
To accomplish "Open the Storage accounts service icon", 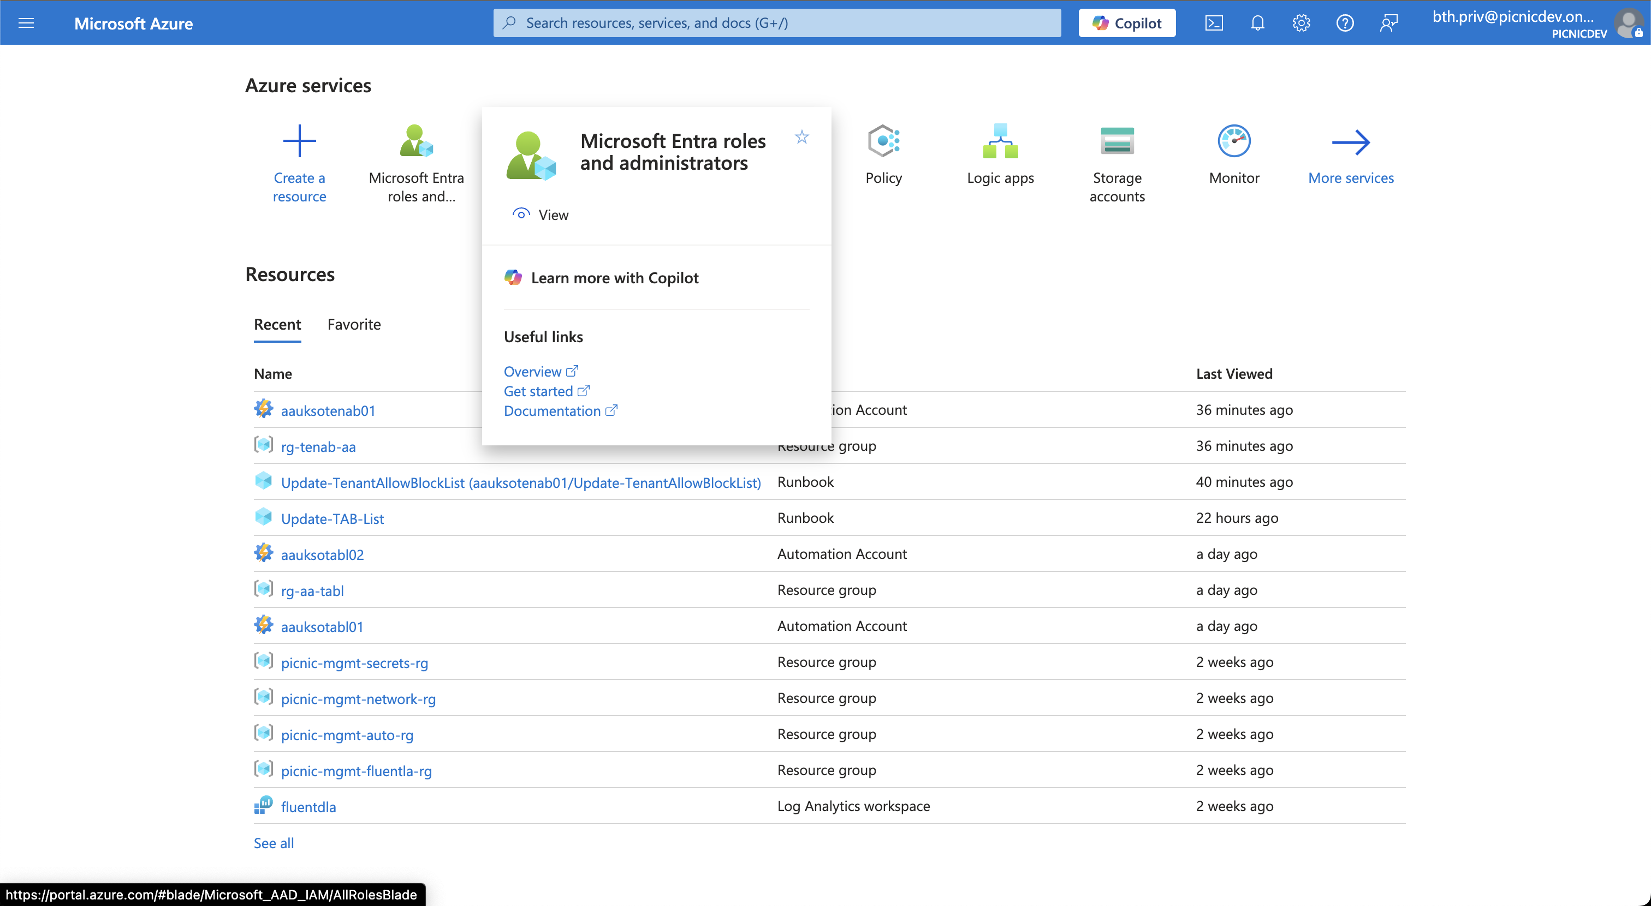I will tap(1117, 141).
